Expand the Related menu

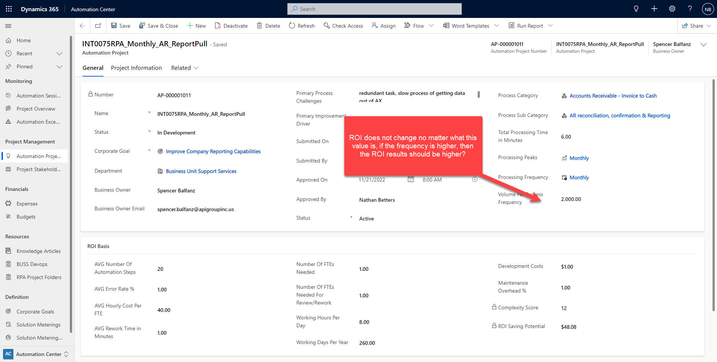click(184, 68)
